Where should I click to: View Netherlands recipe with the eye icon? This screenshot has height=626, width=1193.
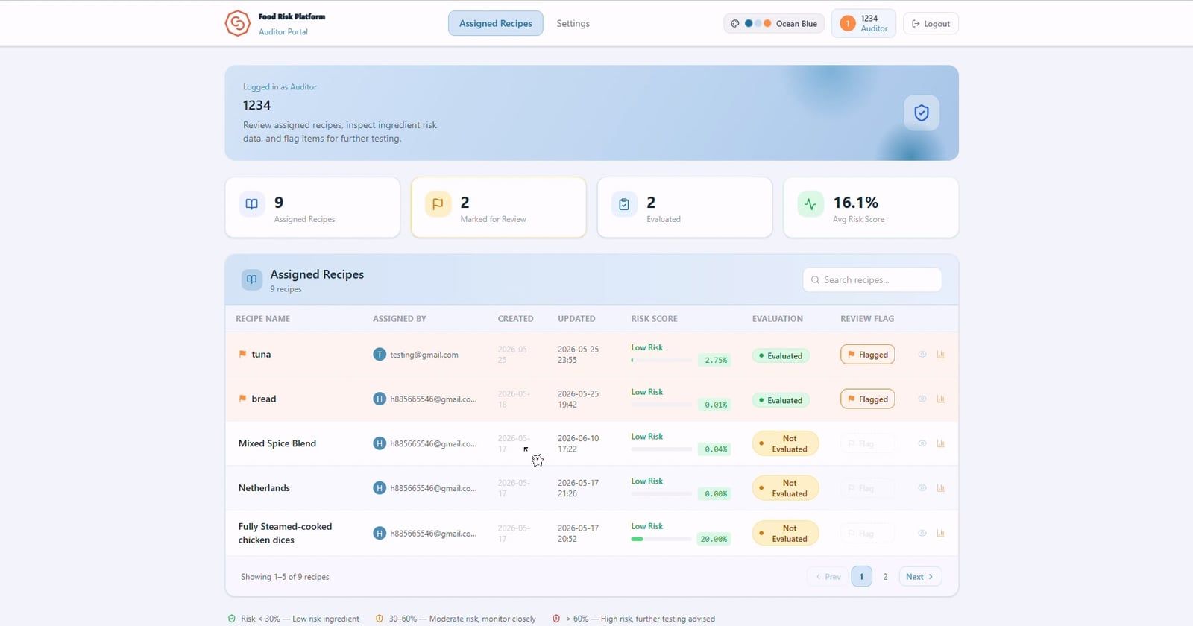click(922, 488)
